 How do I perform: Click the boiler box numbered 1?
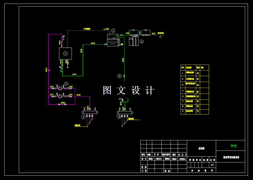point(65,53)
